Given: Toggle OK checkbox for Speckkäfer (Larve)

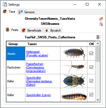Looking at the screenshot, I should click(91, 94).
